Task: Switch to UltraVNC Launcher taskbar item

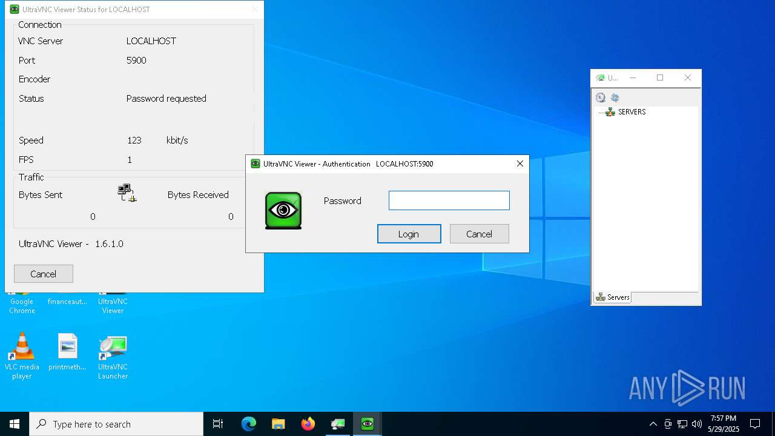Action: click(x=337, y=424)
